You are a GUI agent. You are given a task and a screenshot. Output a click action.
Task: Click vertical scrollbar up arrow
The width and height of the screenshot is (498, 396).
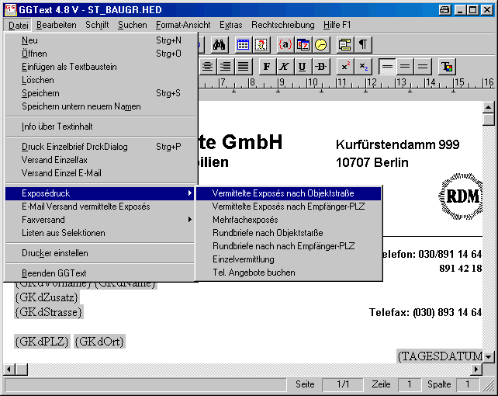tap(488, 107)
